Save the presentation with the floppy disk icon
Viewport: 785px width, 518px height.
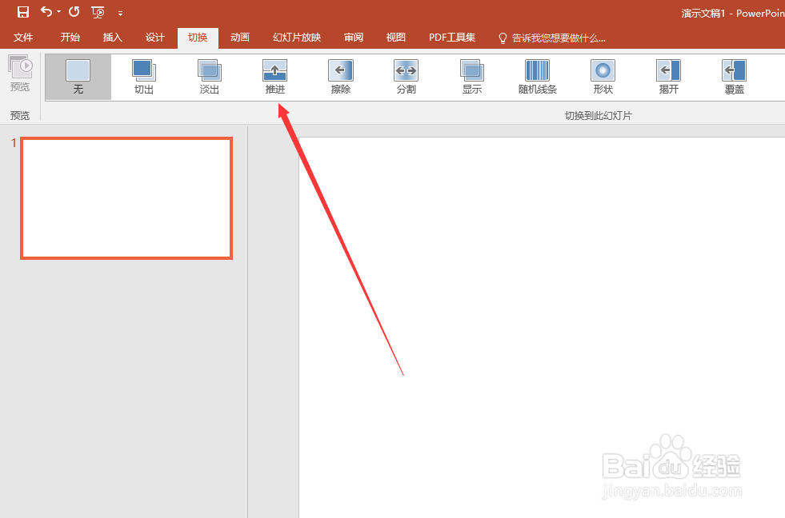[x=23, y=12]
